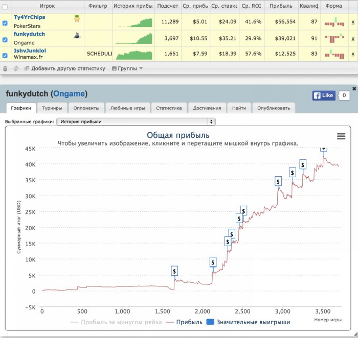Remove the IshvJunklol row with x
Screen dimensions: 358x338
tap(353, 54)
